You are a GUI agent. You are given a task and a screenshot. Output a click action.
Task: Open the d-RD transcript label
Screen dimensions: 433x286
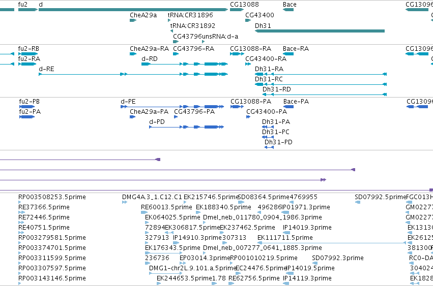click(x=150, y=59)
